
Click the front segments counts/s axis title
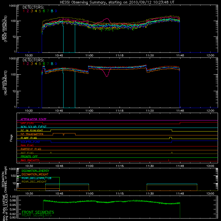coord(4,29)
